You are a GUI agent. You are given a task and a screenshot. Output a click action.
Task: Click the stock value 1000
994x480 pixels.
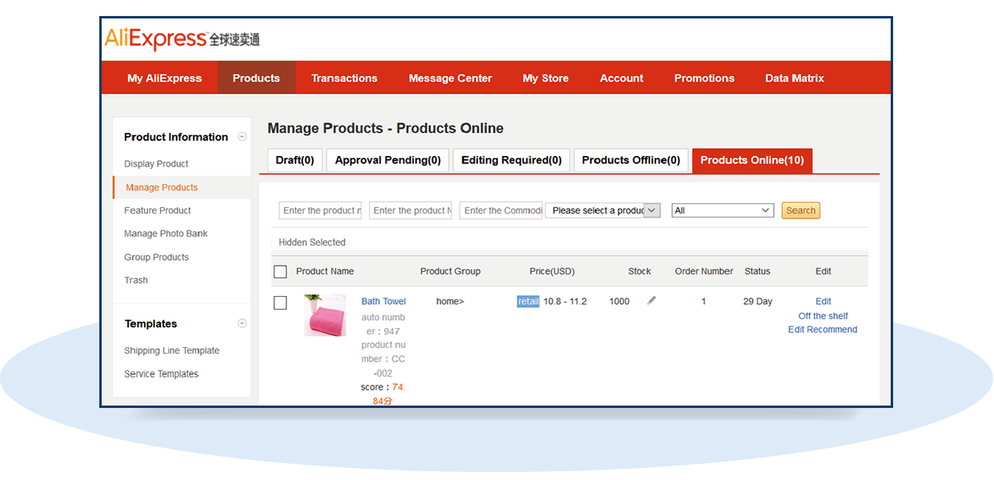[619, 302]
